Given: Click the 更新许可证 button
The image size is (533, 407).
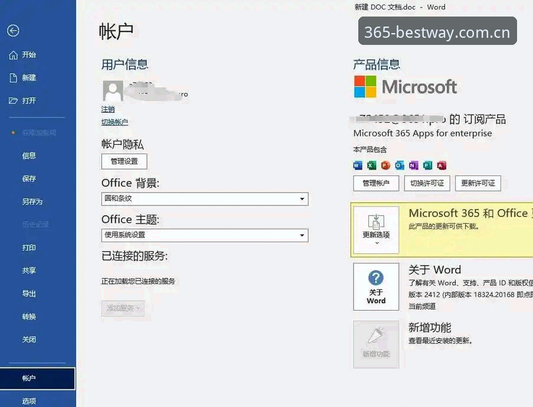Looking at the screenshot, I should 478,184.
